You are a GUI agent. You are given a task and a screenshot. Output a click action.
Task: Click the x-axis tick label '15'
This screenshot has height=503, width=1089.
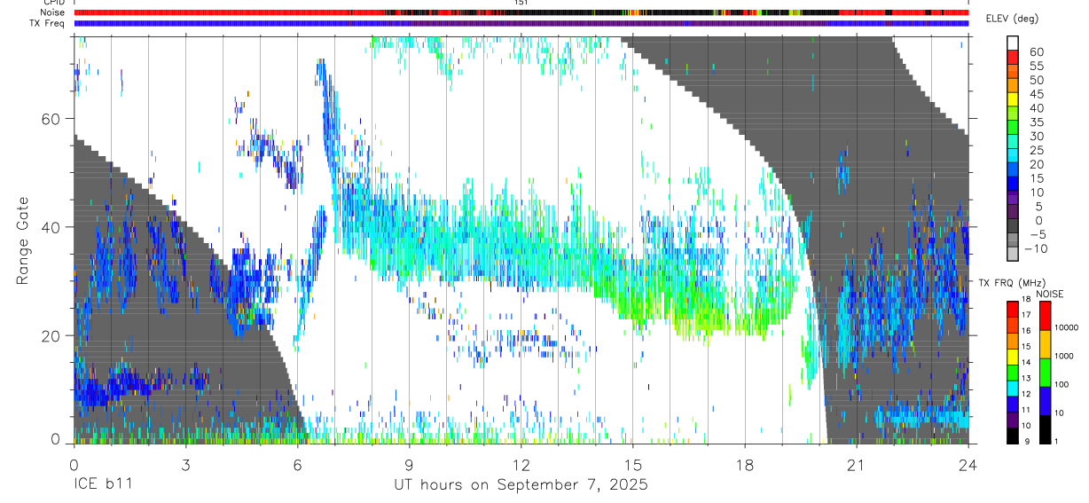[633, 464]
